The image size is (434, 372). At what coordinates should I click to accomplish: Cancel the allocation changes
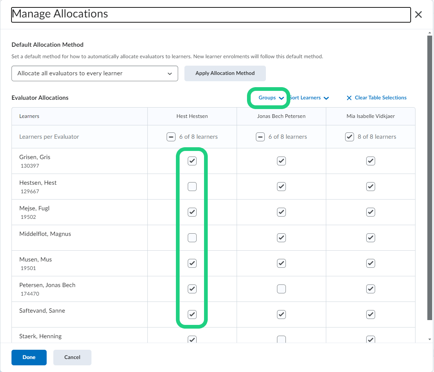click(x=72, y=358)
